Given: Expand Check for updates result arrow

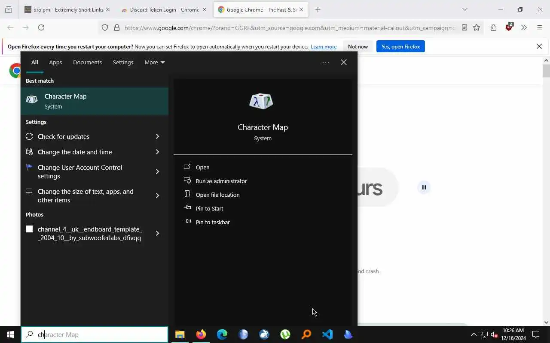Looking at the screenshot, I should (x=157, y=136).
